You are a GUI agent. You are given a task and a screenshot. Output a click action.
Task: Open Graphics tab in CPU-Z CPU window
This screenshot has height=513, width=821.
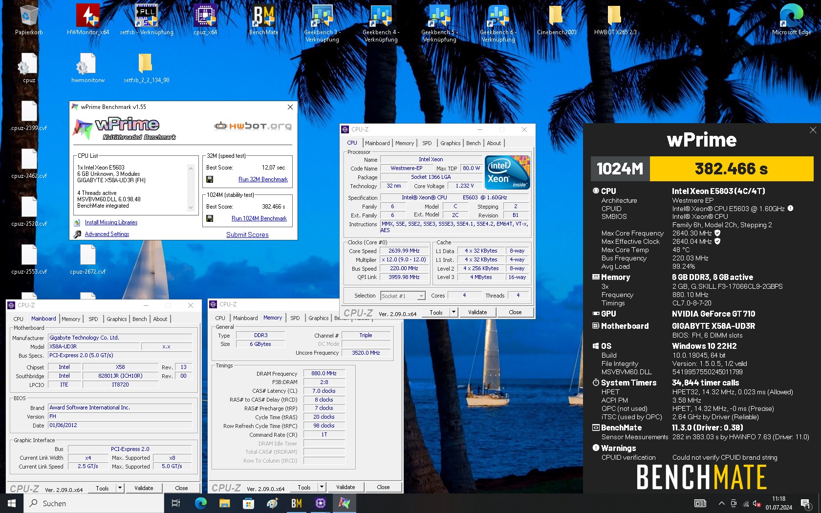click(450, 143)
